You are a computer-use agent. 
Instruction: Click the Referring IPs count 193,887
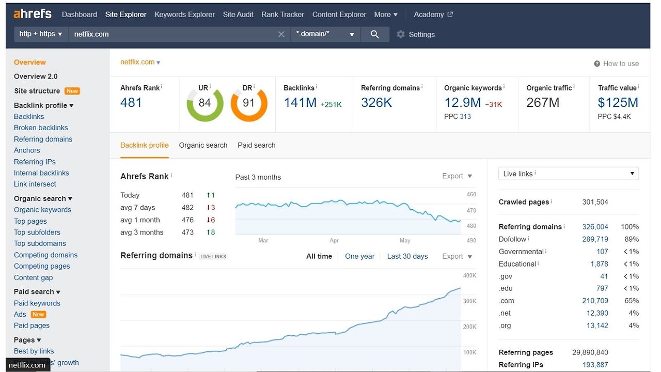(x=595, y=365)
